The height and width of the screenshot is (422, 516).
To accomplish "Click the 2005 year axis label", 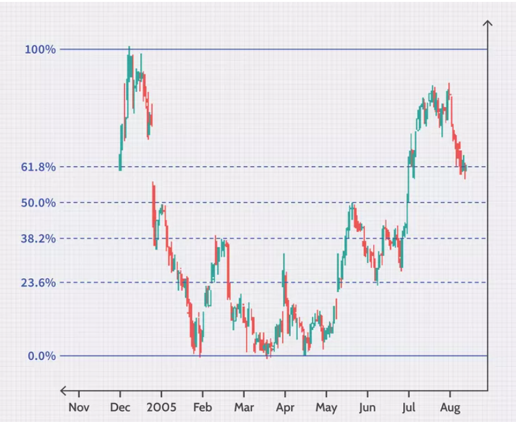I will pos(161,407).
